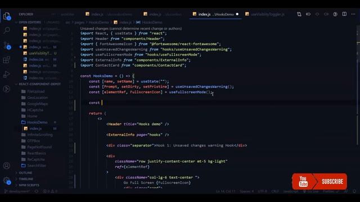
Task: Open the Manage gear icon
Action: point(7,181)
